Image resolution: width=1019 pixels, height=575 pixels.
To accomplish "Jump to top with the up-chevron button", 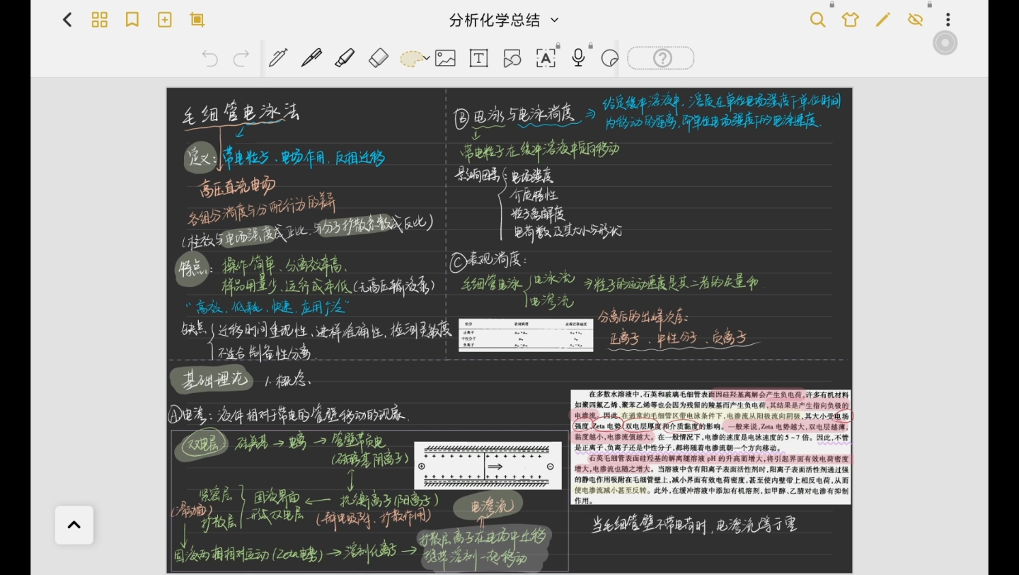I will tap(74, 525).
